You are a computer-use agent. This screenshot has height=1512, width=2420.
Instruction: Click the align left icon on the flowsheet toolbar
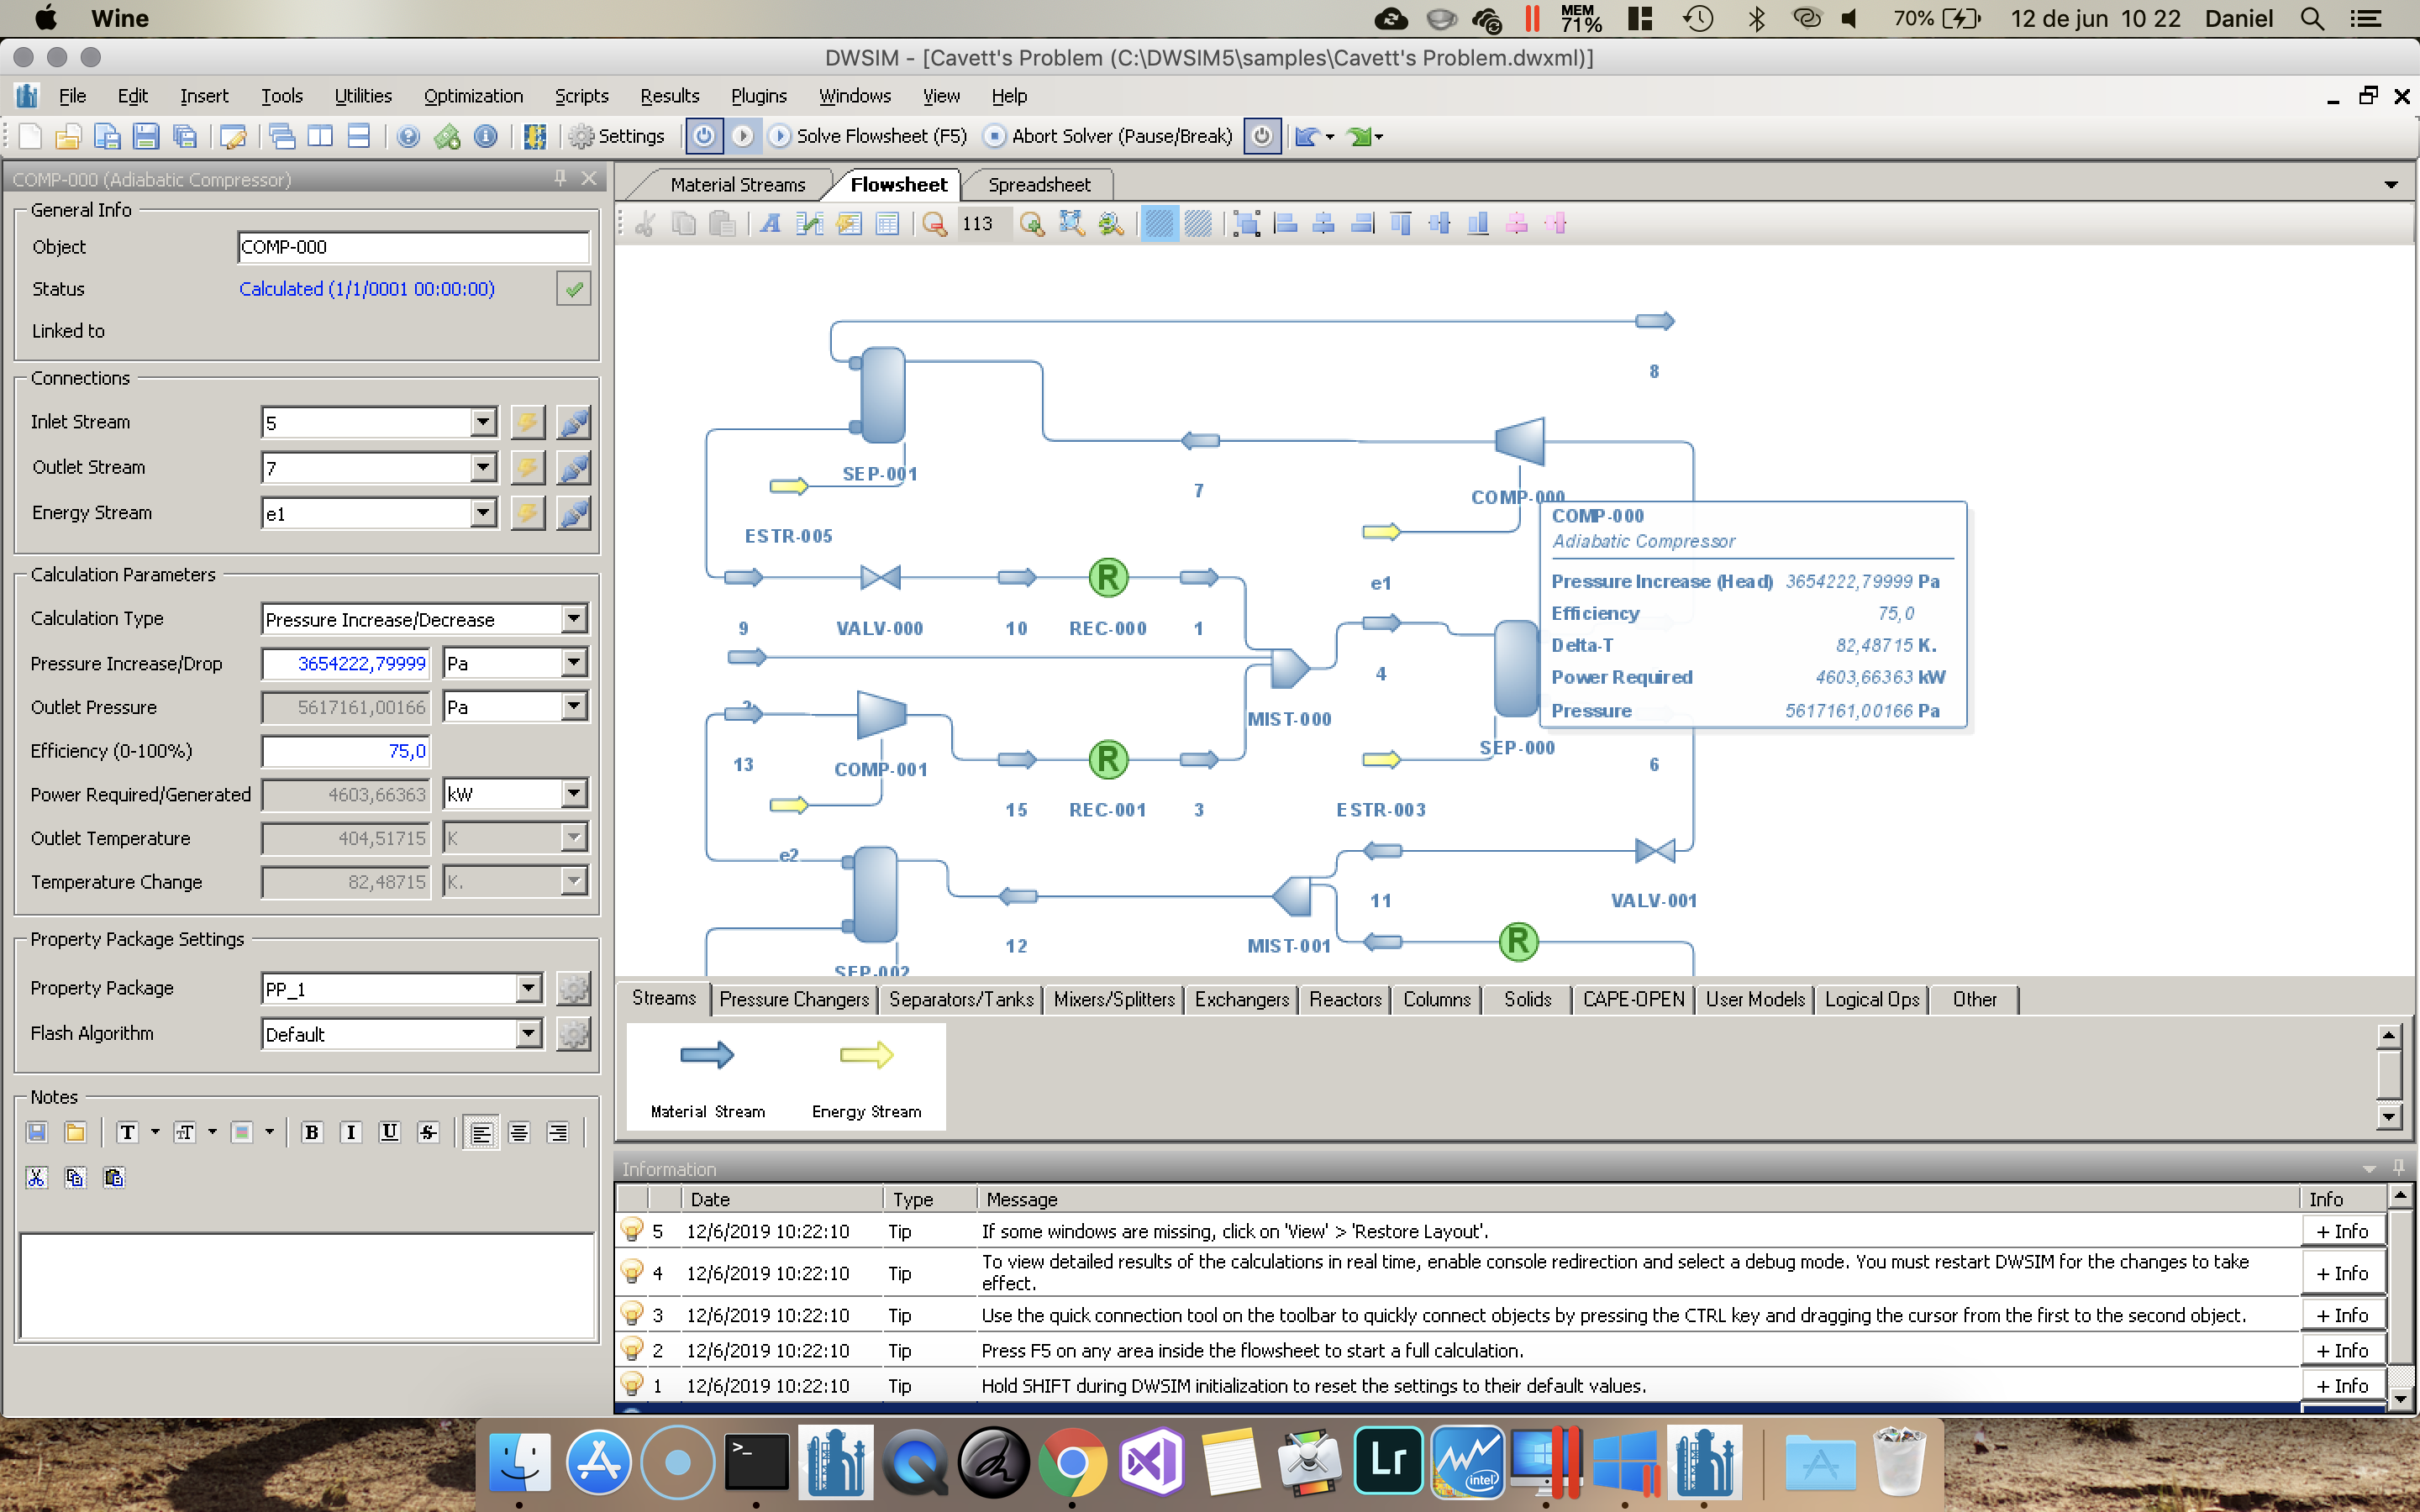(1286, 224)
